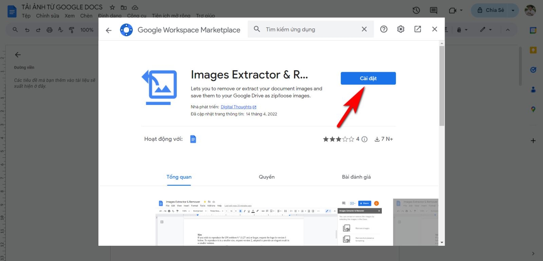Open Google Calendar side panel

[x=533, y=30]
